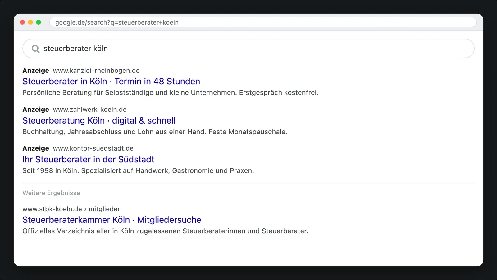Click the www.stbk-koeln.de › mitglieder breadcrumb
The image size is (497, 280).
[x=71, y=209]
